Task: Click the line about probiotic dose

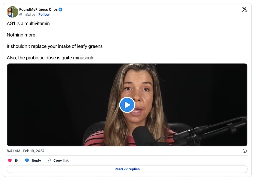Action: 50,58
